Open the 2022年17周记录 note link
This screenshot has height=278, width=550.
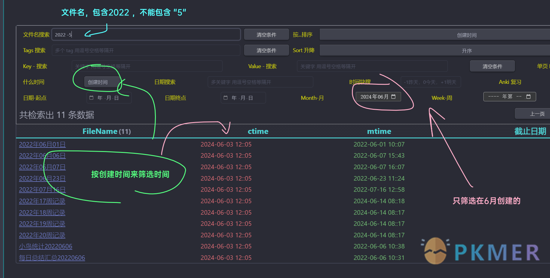(x=42, y=201)
